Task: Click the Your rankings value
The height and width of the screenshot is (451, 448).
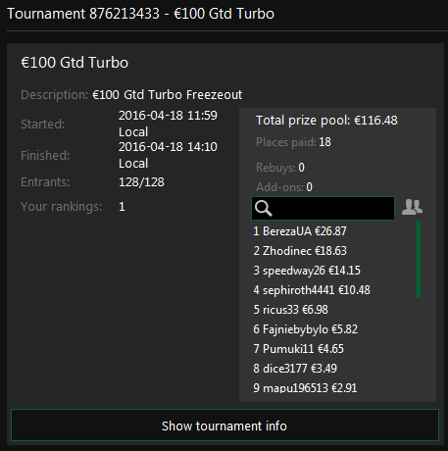Action: click(122, 207)
